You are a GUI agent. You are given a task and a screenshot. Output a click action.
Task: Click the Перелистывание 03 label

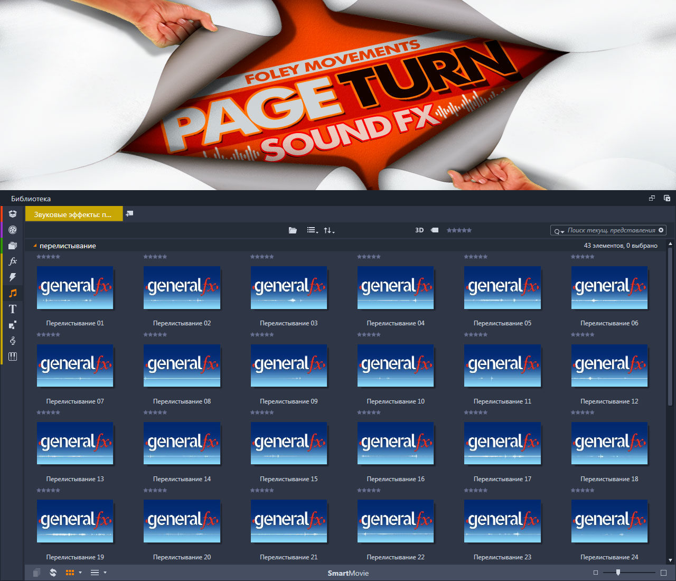289,323
